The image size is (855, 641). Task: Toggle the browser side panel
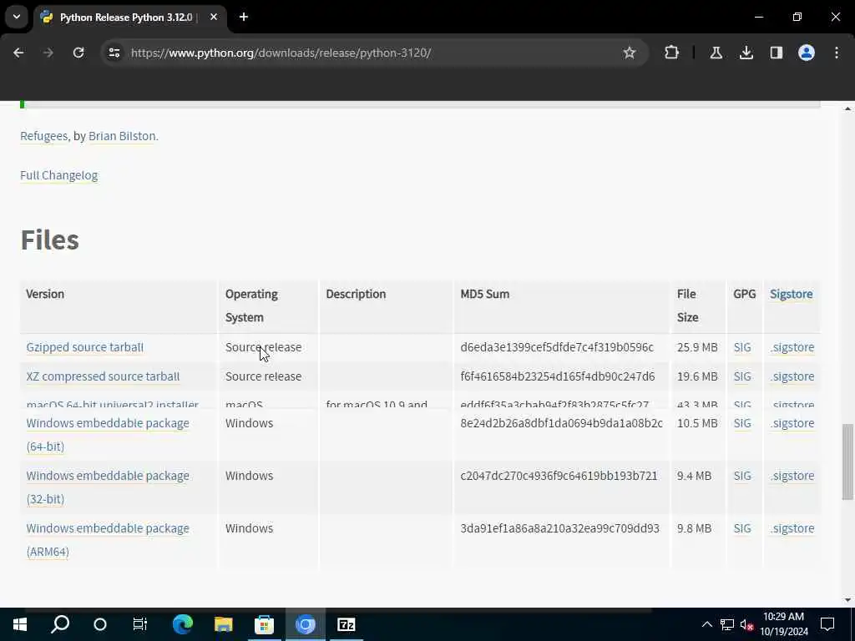coord(776,53)
